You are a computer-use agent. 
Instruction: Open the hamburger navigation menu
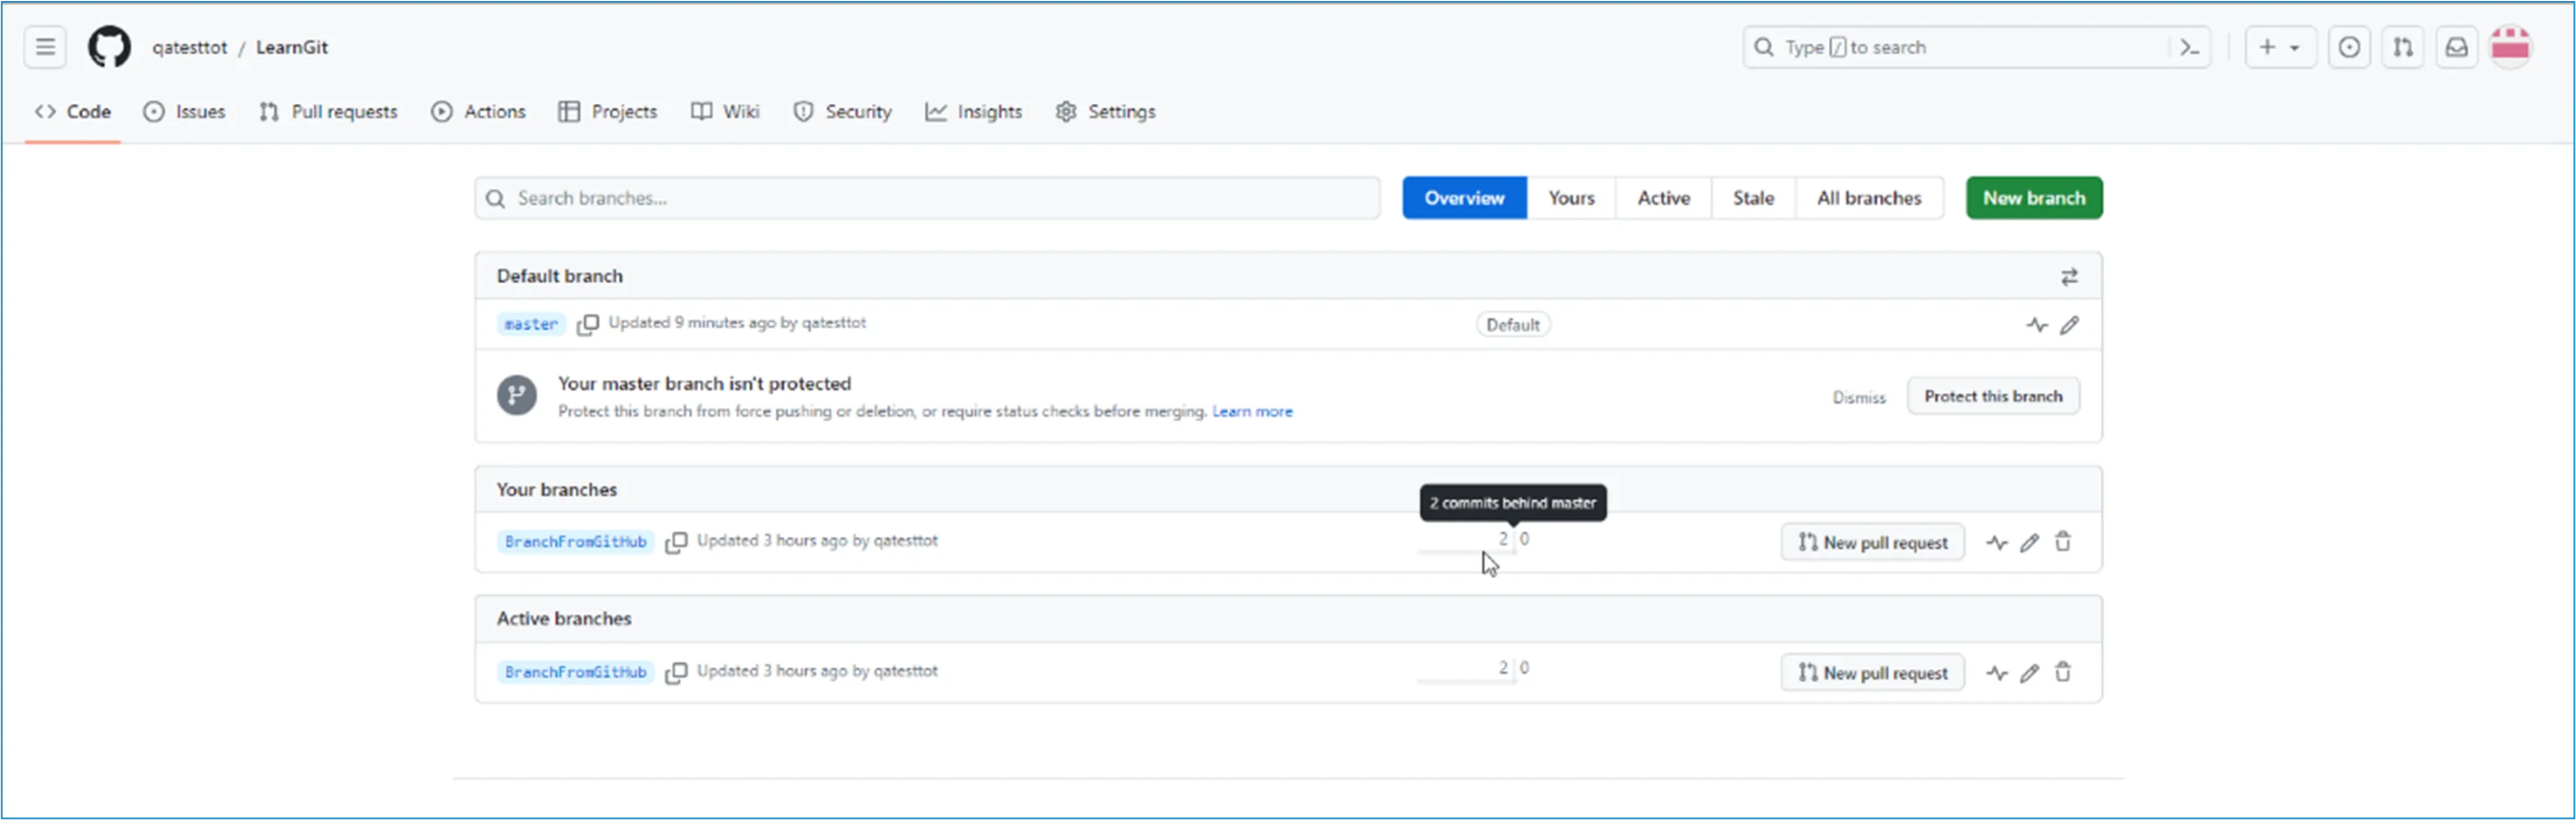click(45, 47)
